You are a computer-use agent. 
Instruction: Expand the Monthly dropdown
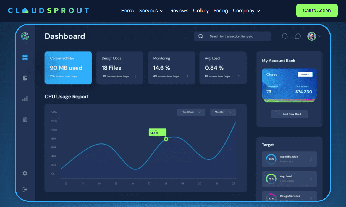click(x=223, y=112)
